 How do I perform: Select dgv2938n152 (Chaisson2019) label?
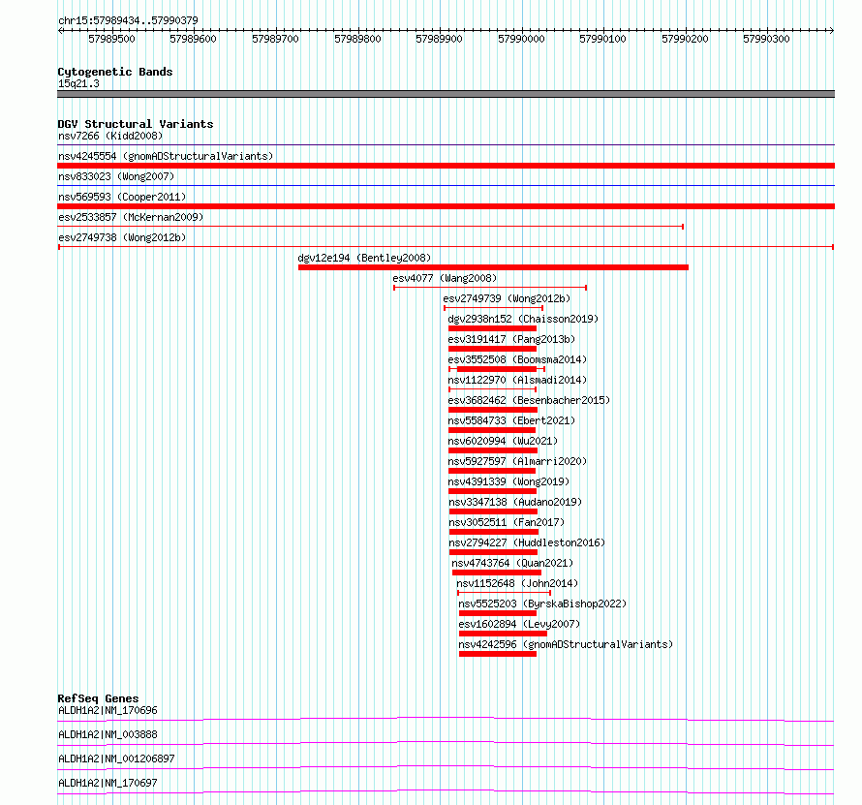coord(523,319)
